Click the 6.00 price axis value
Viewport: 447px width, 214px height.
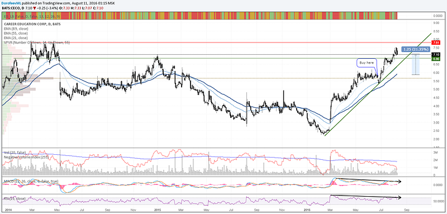[x=436, y=73]
